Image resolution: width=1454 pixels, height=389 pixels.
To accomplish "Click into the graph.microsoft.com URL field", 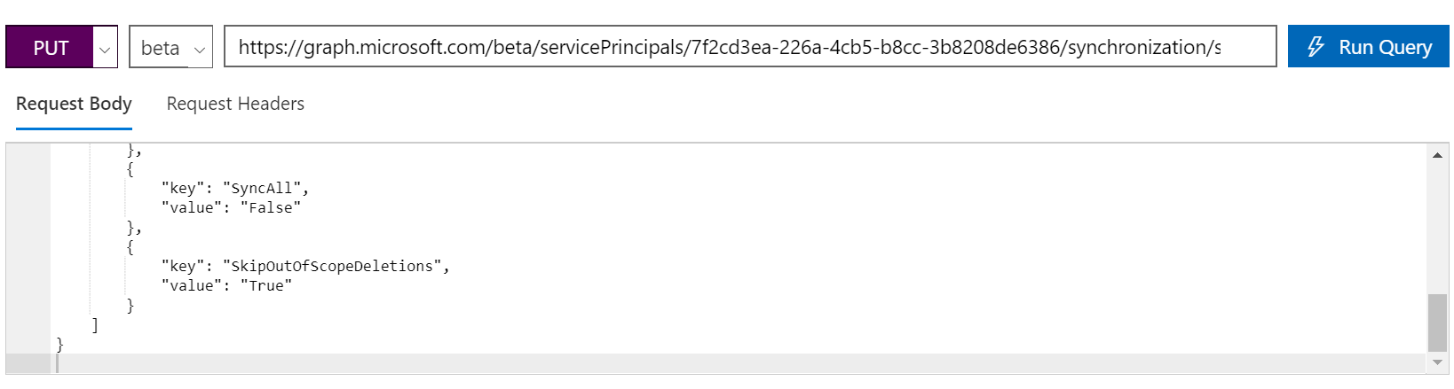I will pyautogui.click(x=728, y=47).
